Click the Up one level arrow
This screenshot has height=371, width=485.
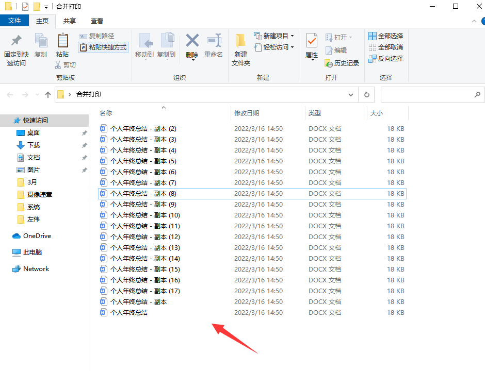pyautogui.click(x=48, y=95)
